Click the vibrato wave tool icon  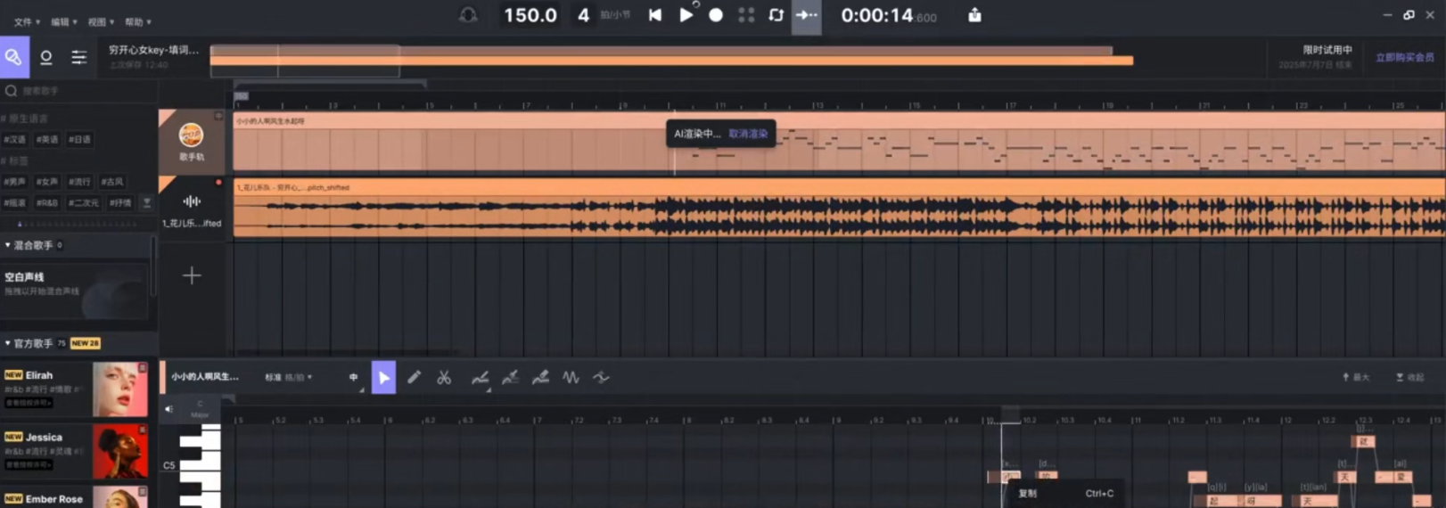point(571,378)
